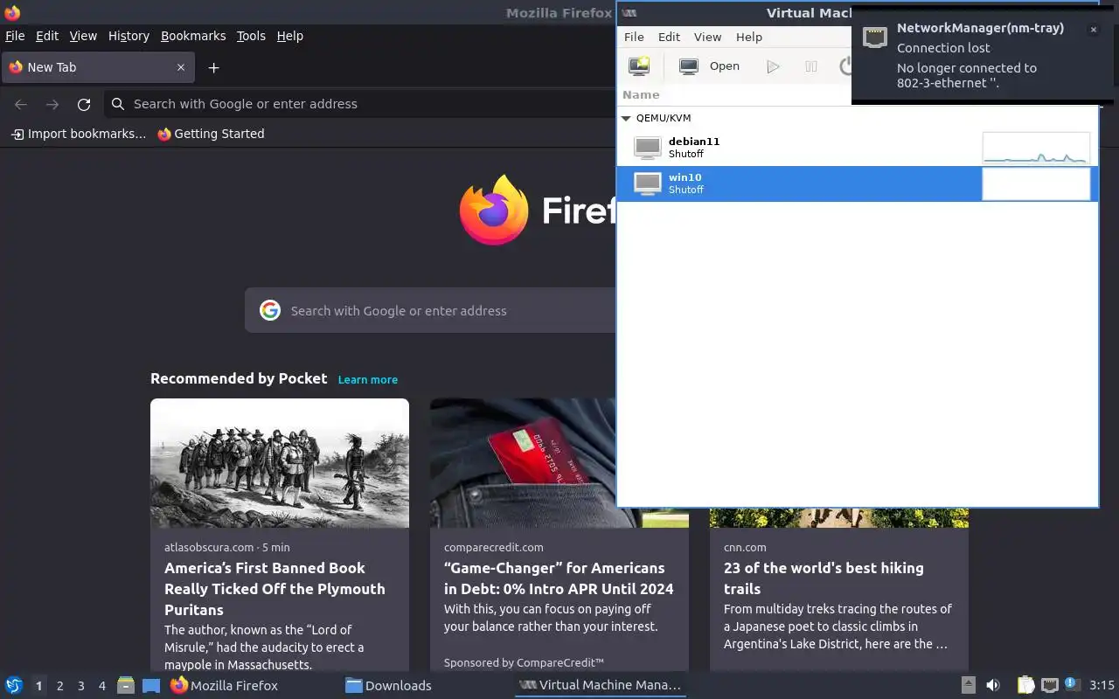Click the Firefox forward arrow

tap(52, 104)
